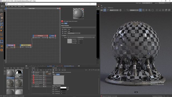
Task: Click the save image icon at RenderView toolbar end
Action: point(169,10)
